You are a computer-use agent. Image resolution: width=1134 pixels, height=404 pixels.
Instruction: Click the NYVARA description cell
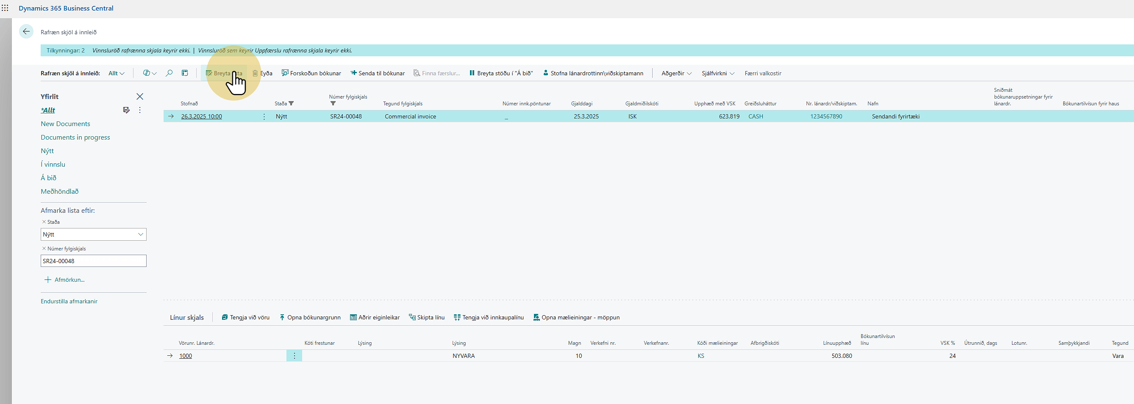pos(464,356)
